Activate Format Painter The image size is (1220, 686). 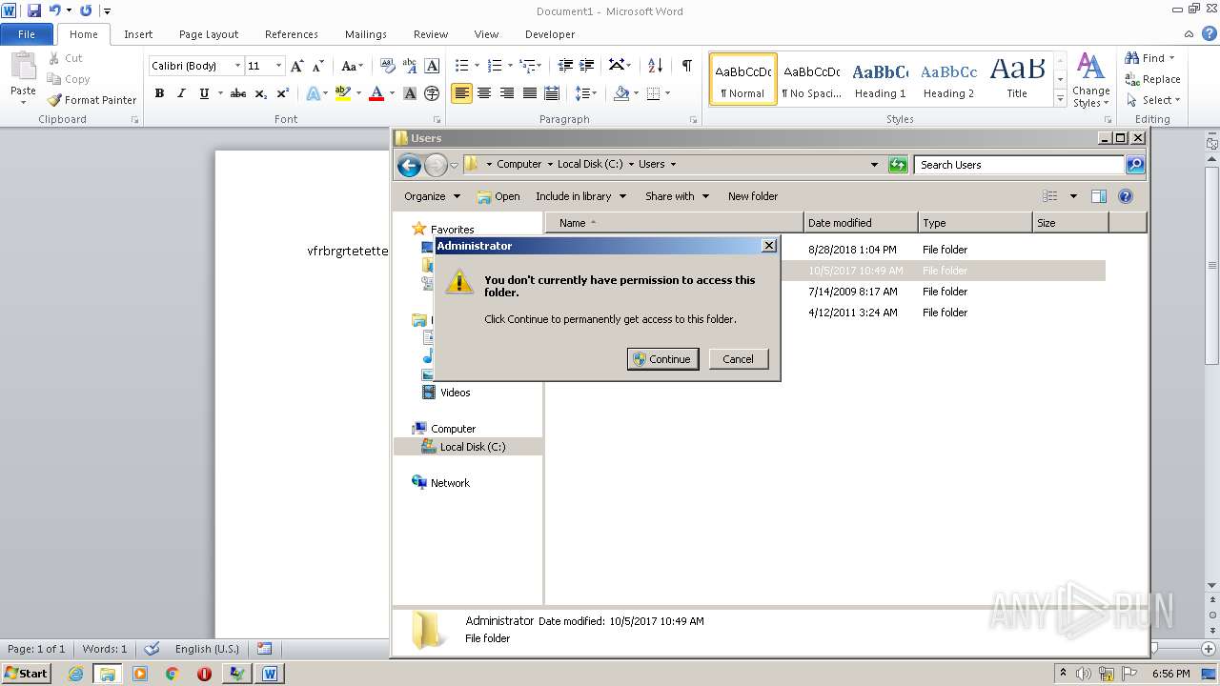coord(92,100)
